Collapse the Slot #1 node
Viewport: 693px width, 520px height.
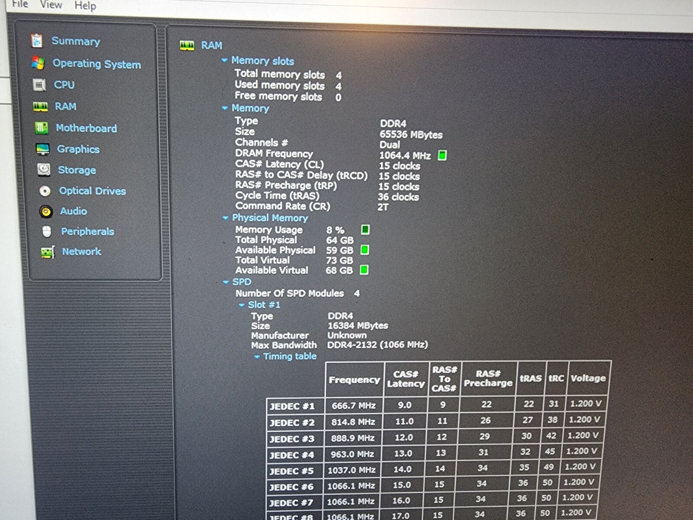(242, 305)
